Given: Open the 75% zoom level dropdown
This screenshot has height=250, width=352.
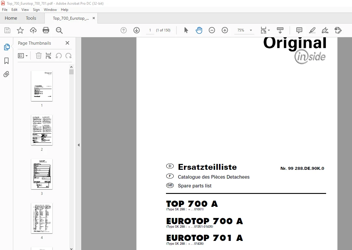Looking at the screenshot, I should click(251, 30).
